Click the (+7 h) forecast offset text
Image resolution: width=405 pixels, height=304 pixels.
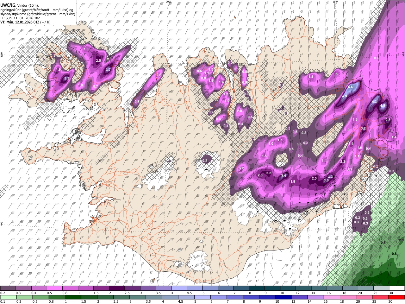pyautogui.click(x=46, y=22)
